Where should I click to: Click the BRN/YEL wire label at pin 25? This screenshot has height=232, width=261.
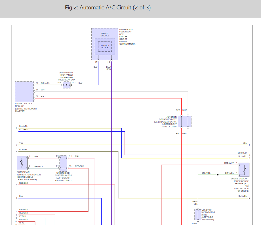tap(45, 83)
